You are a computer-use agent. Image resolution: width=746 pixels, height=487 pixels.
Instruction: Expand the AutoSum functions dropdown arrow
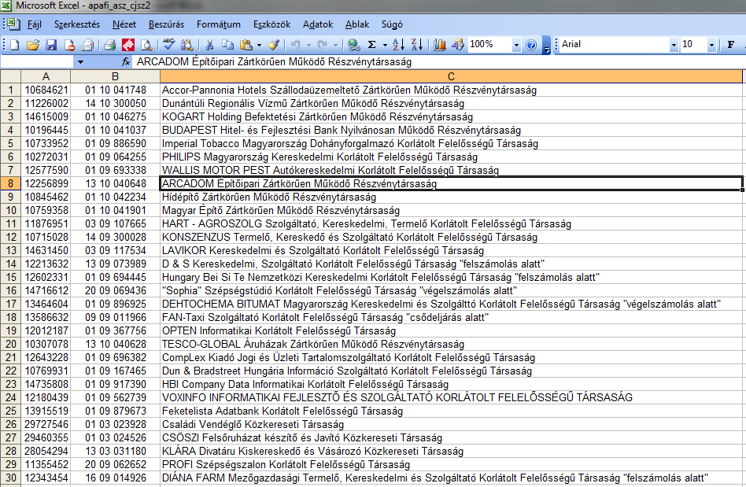coord(385,45)
